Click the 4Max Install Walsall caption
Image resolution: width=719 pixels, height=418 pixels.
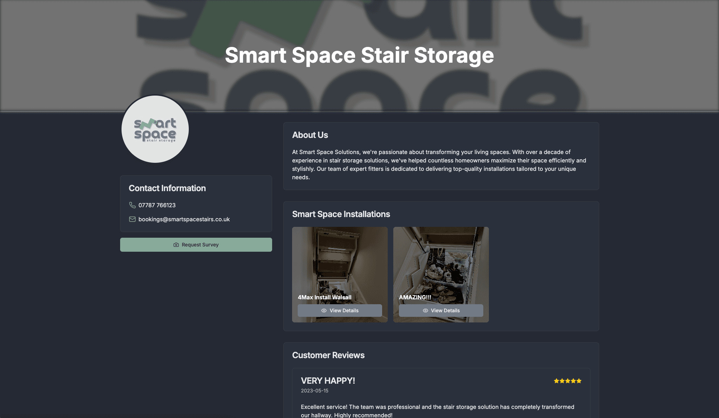coord(324,297)
